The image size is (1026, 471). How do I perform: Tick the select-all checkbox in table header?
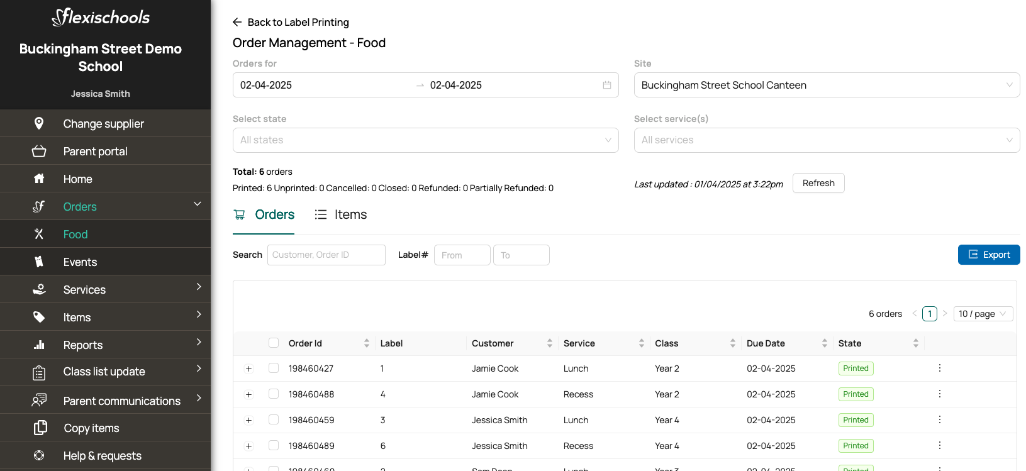(x=274, y=343)
